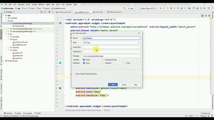Open the Favorites side tool window
This screenshot has height=120, width=214.
click(x=1, y=60)
